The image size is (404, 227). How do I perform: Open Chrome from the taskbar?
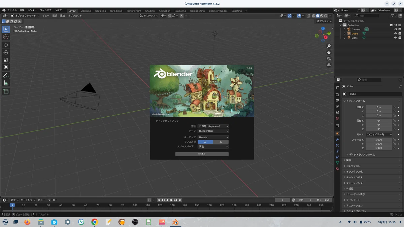(95, 222)
